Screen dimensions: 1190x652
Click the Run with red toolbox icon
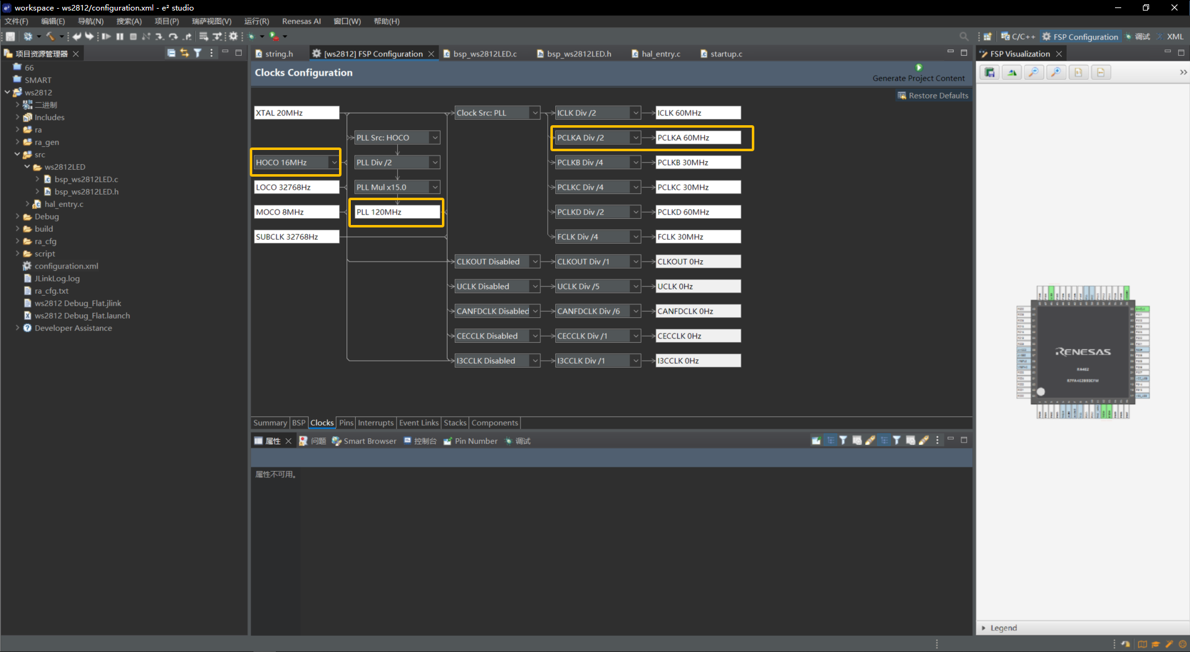274,37
